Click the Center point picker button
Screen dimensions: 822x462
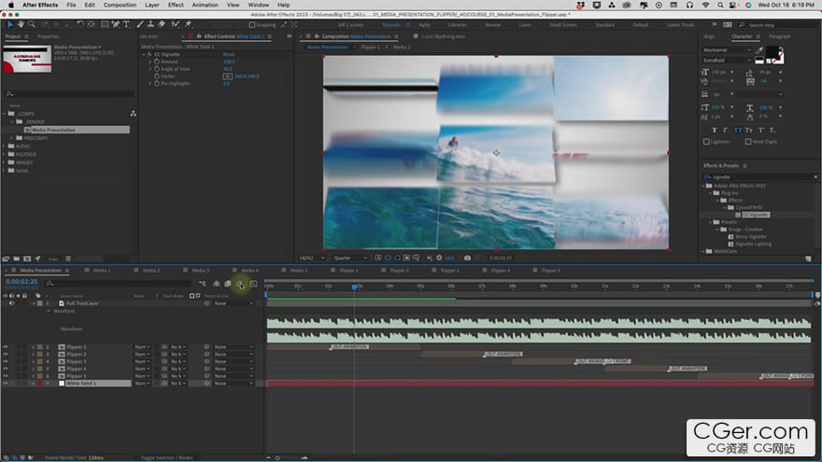point(228,77)
